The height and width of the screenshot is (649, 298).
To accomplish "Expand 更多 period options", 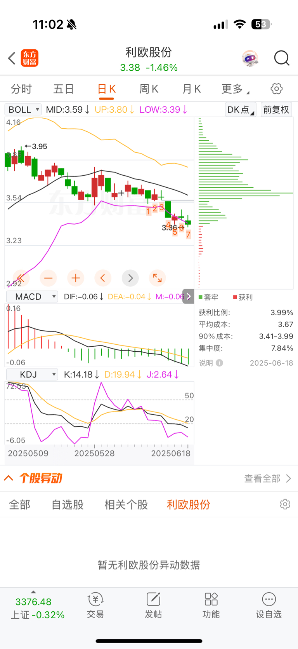I will 235,89.
